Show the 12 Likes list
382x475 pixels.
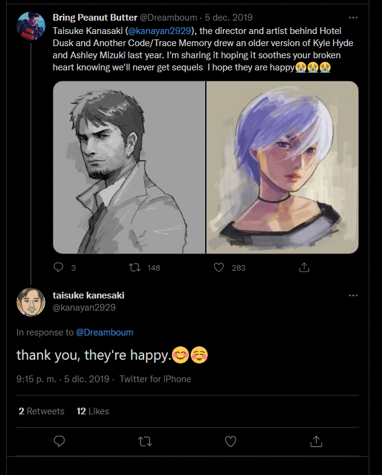[x=93, y=411]
